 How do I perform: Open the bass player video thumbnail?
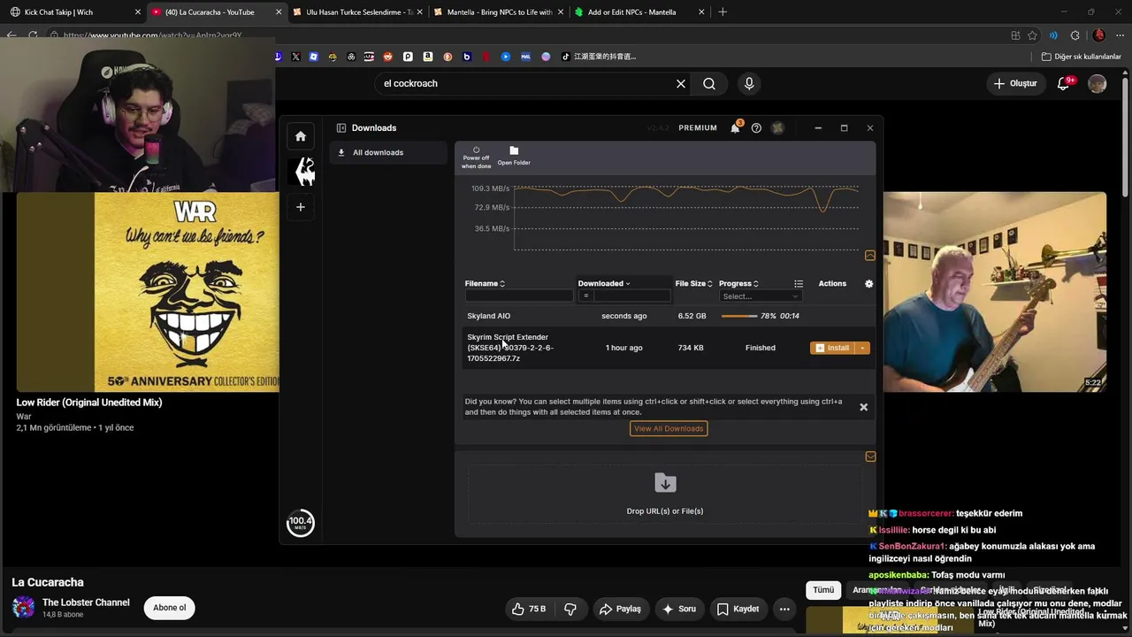coord(994,292)
